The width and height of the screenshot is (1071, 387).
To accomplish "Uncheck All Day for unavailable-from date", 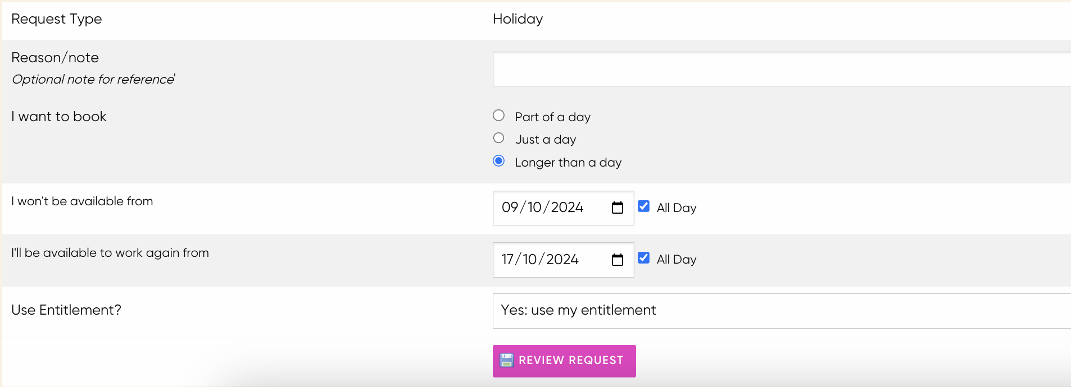I will (643, 206).
